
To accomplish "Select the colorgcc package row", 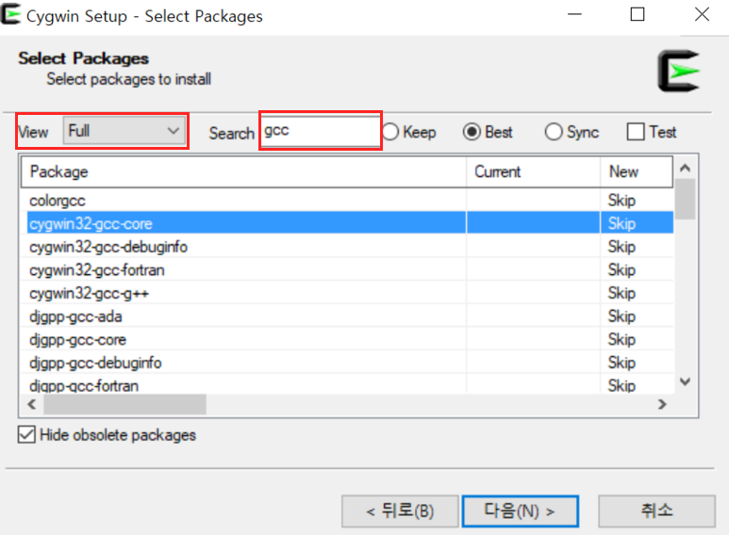I will click(x=347, y=201).
